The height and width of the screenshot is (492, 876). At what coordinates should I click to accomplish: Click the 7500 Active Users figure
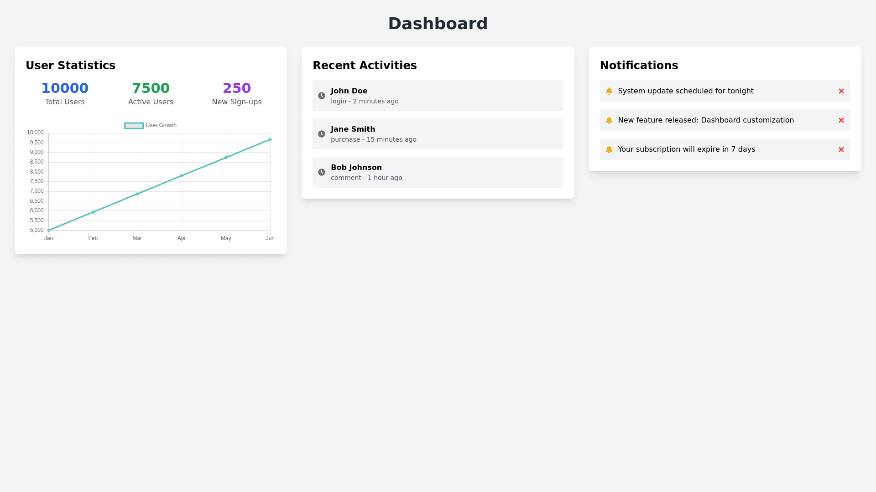tap(151, 88)
